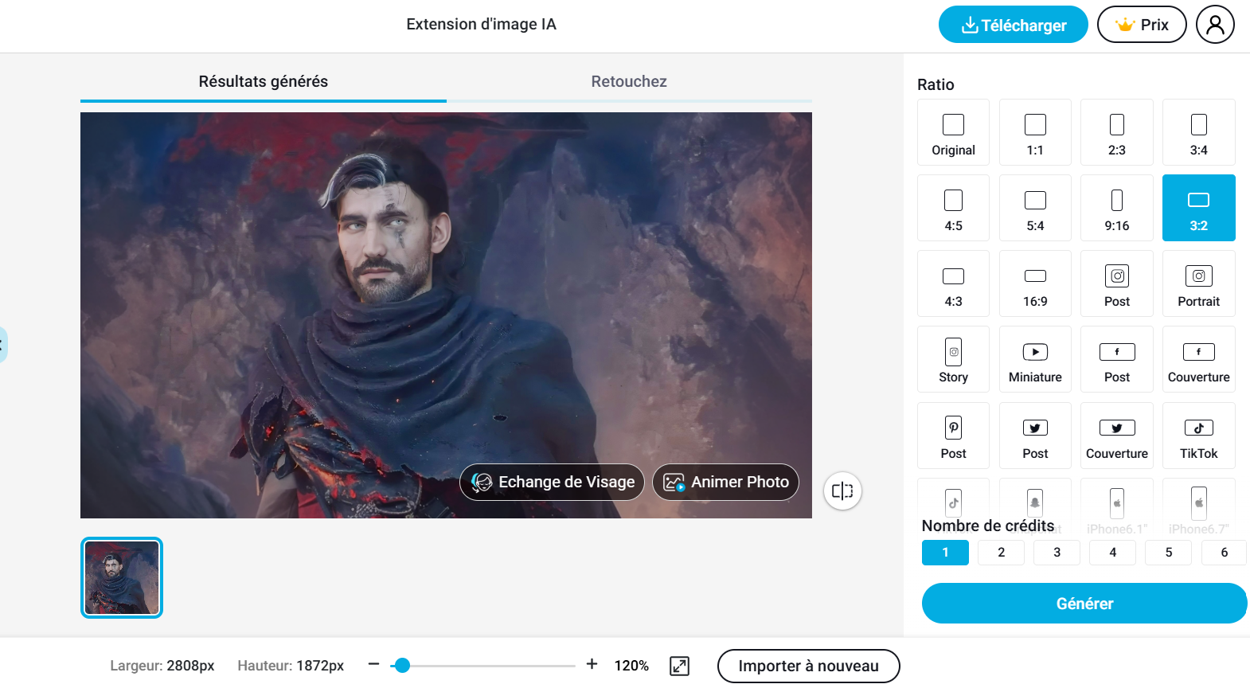This screenshot has width=1250, height=688.
Task: Launch Echange de Visage
Action: (x=552, y=483)
